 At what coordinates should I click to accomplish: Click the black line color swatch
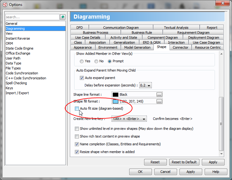tap(116, 94)
